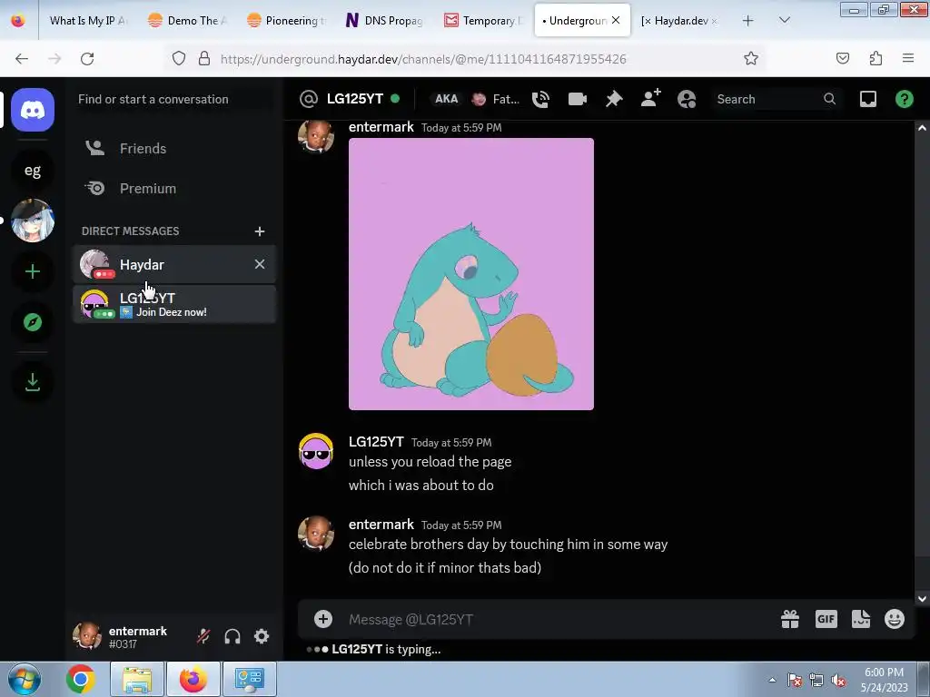This screenshot has width=930, height=697.
Task: Add friends to DM icon
Action: tap(650, 98)
